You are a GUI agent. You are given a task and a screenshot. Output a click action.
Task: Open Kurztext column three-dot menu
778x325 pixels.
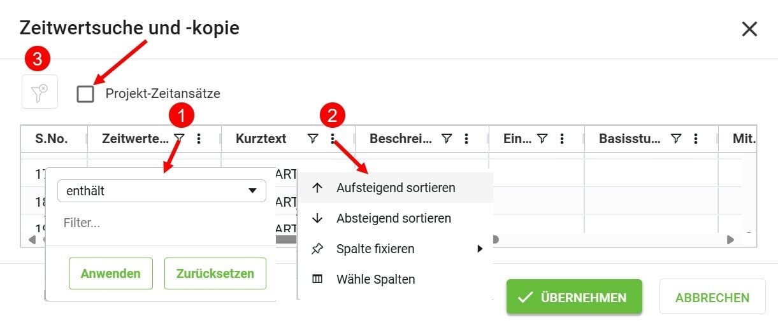click(332, 138)
